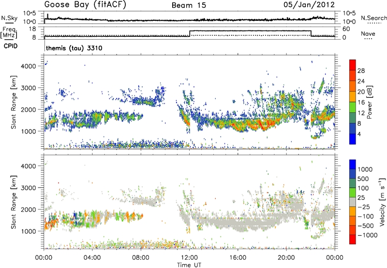387x268 pixels.
Task: Click the "12:00" time axis label
Action: tap(189, 258)
